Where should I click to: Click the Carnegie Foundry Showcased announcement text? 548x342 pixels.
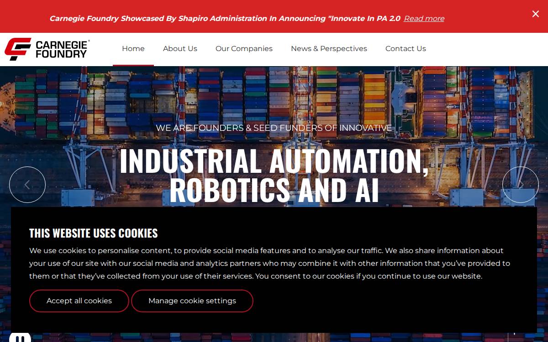coord(225,19)
